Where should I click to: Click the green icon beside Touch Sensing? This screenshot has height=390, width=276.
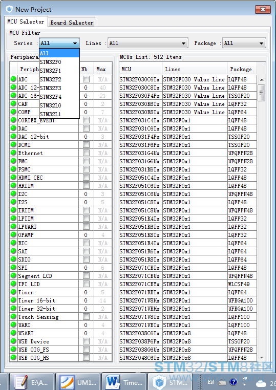13,317
